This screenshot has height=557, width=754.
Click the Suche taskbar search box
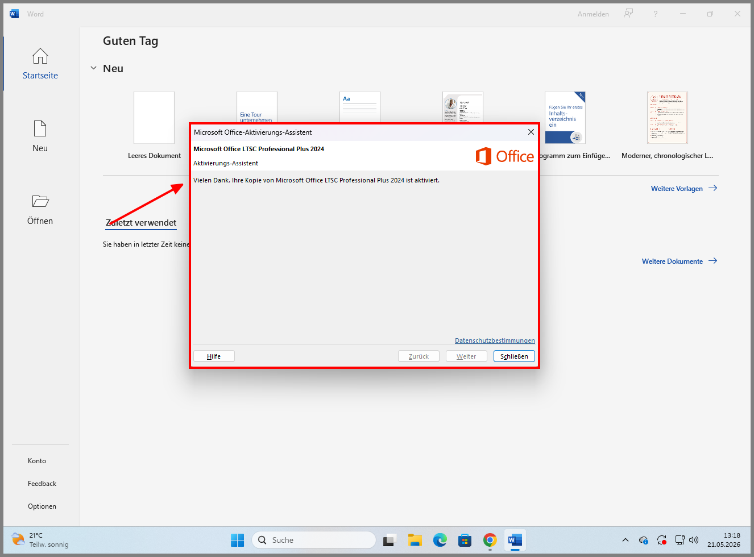click(x=314, y=540)
